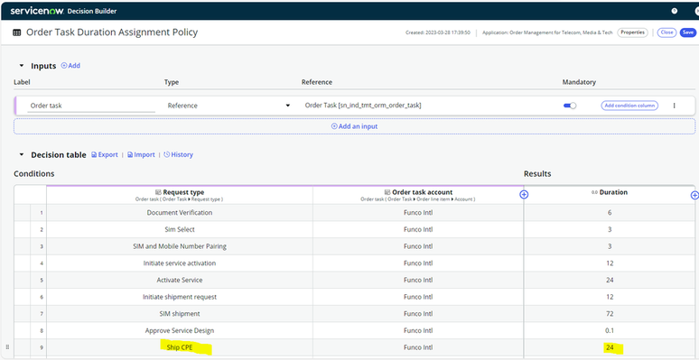This screenshot has width=699, height=360.
Task: Select the SIM shipment cell
Action: point(179,314)
